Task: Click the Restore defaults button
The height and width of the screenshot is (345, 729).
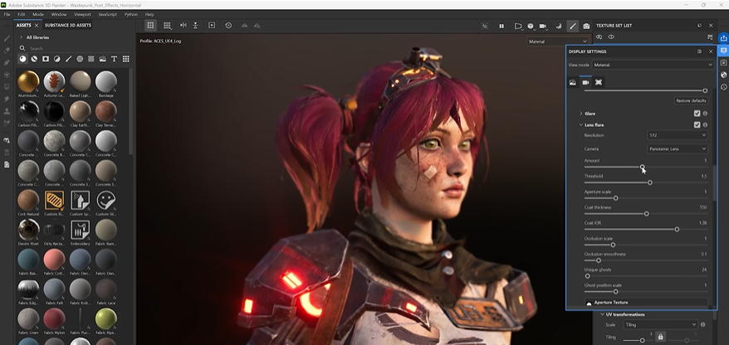Action: pos(690,100)
